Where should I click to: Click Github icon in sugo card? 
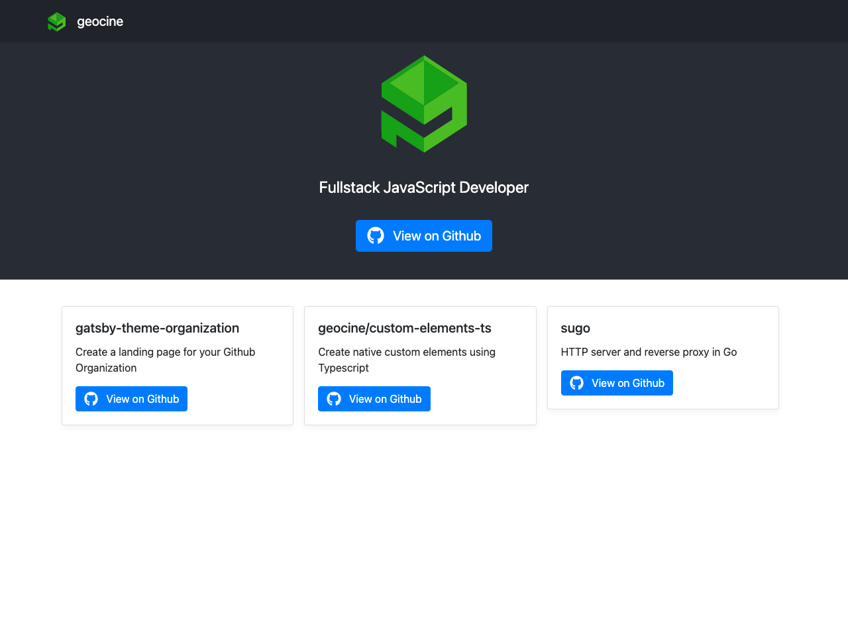point(577,383)
